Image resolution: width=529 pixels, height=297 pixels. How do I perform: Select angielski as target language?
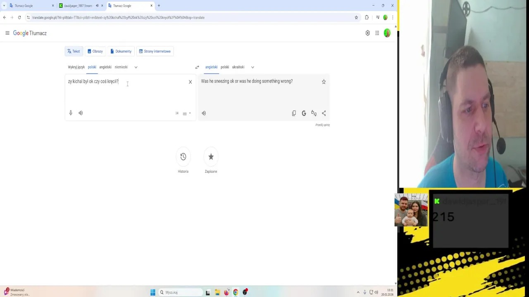tap(211, 67)
